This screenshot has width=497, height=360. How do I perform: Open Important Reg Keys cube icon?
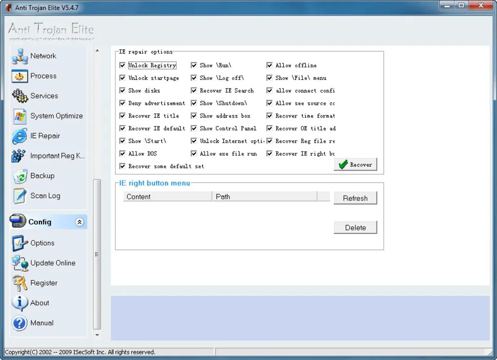coord(19,155)
